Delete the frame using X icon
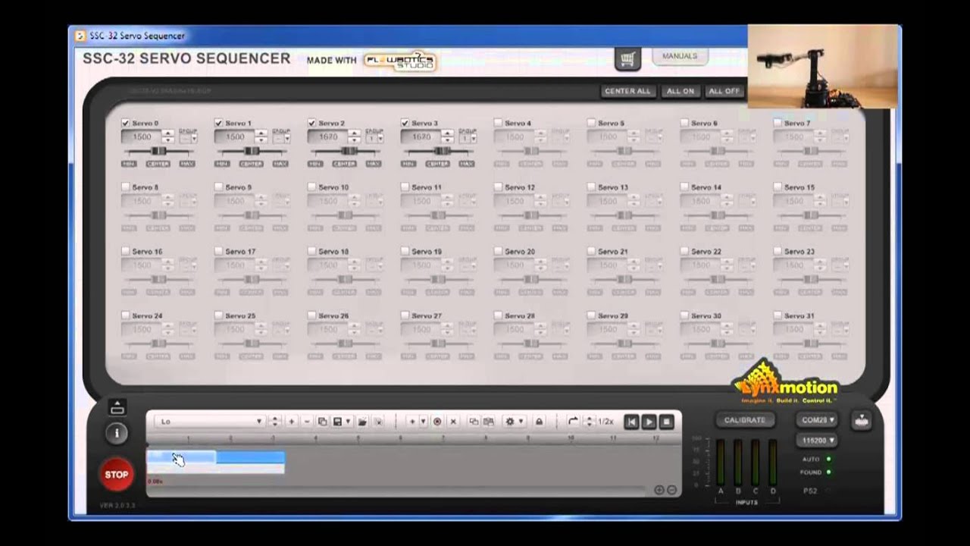970x546 pixels. coord(453,422)
